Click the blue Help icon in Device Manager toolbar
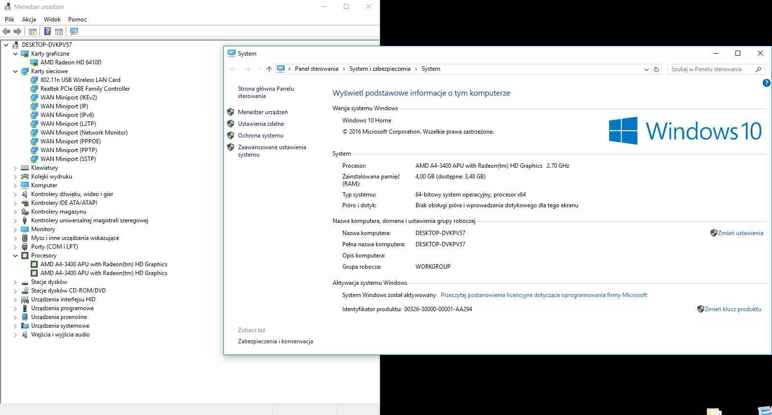 coord(47,32)
